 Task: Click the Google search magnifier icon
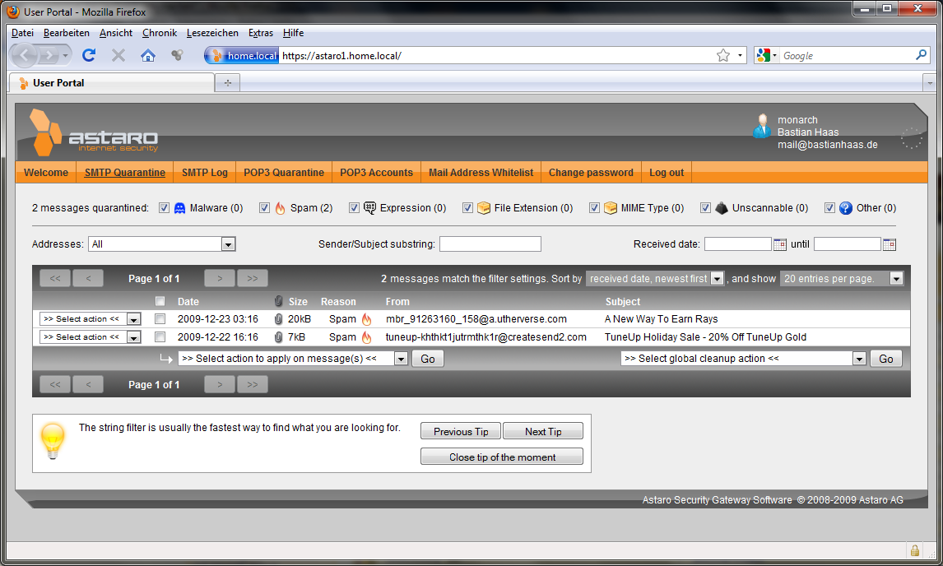point(921,55)
